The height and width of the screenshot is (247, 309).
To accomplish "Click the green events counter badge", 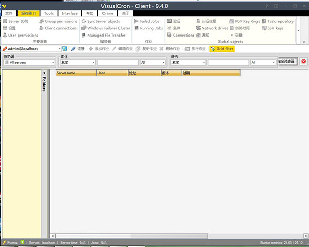I will (22, 242).
